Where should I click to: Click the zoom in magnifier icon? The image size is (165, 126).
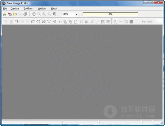click(x=44, y=14)
